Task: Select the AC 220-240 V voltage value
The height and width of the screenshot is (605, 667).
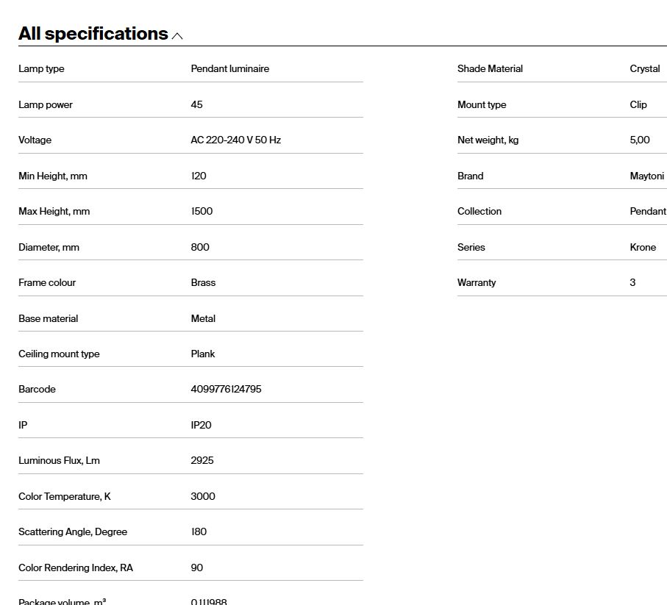Action: (235, 140)
